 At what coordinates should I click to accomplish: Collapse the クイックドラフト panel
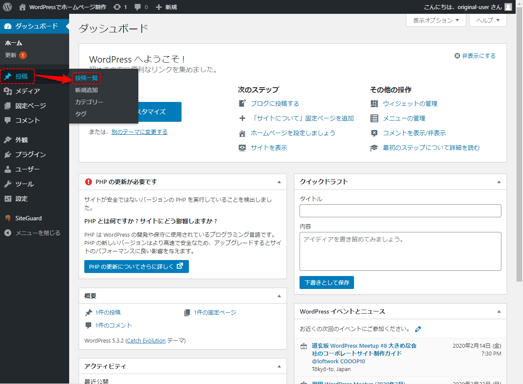pyautogui.click(x=499, y=182)
